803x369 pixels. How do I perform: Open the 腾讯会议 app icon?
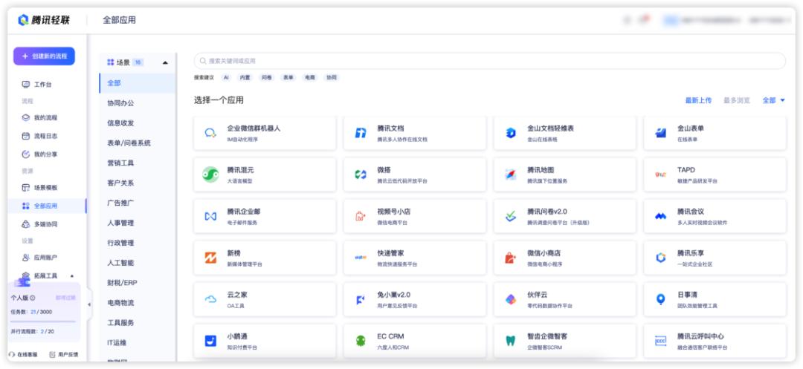[661, 216]
